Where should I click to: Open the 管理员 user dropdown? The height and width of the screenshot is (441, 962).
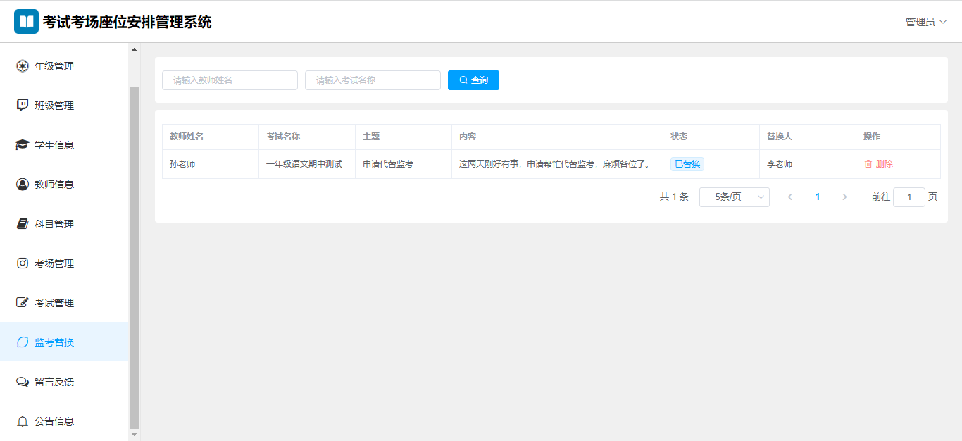(925, 22)
